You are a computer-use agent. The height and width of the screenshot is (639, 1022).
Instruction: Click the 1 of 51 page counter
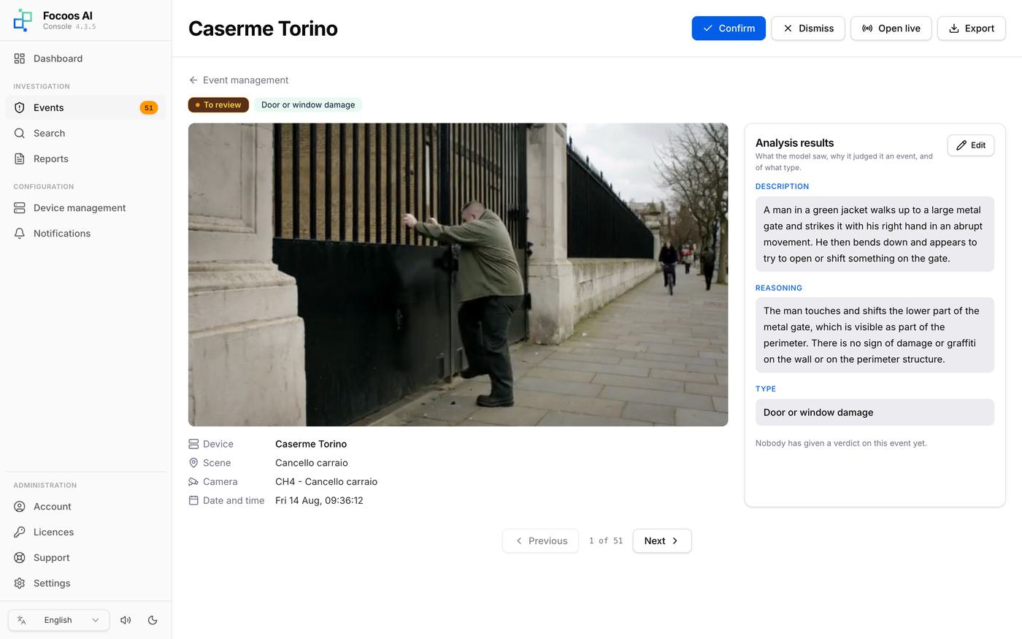pyautogui.click(x=606, y=541)
